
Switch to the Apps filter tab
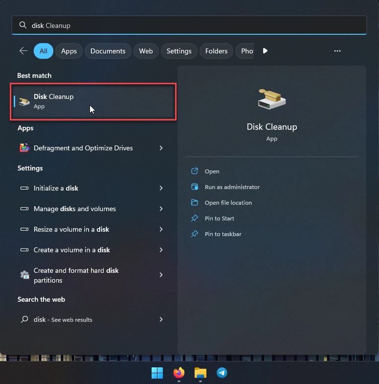(68, 51)
